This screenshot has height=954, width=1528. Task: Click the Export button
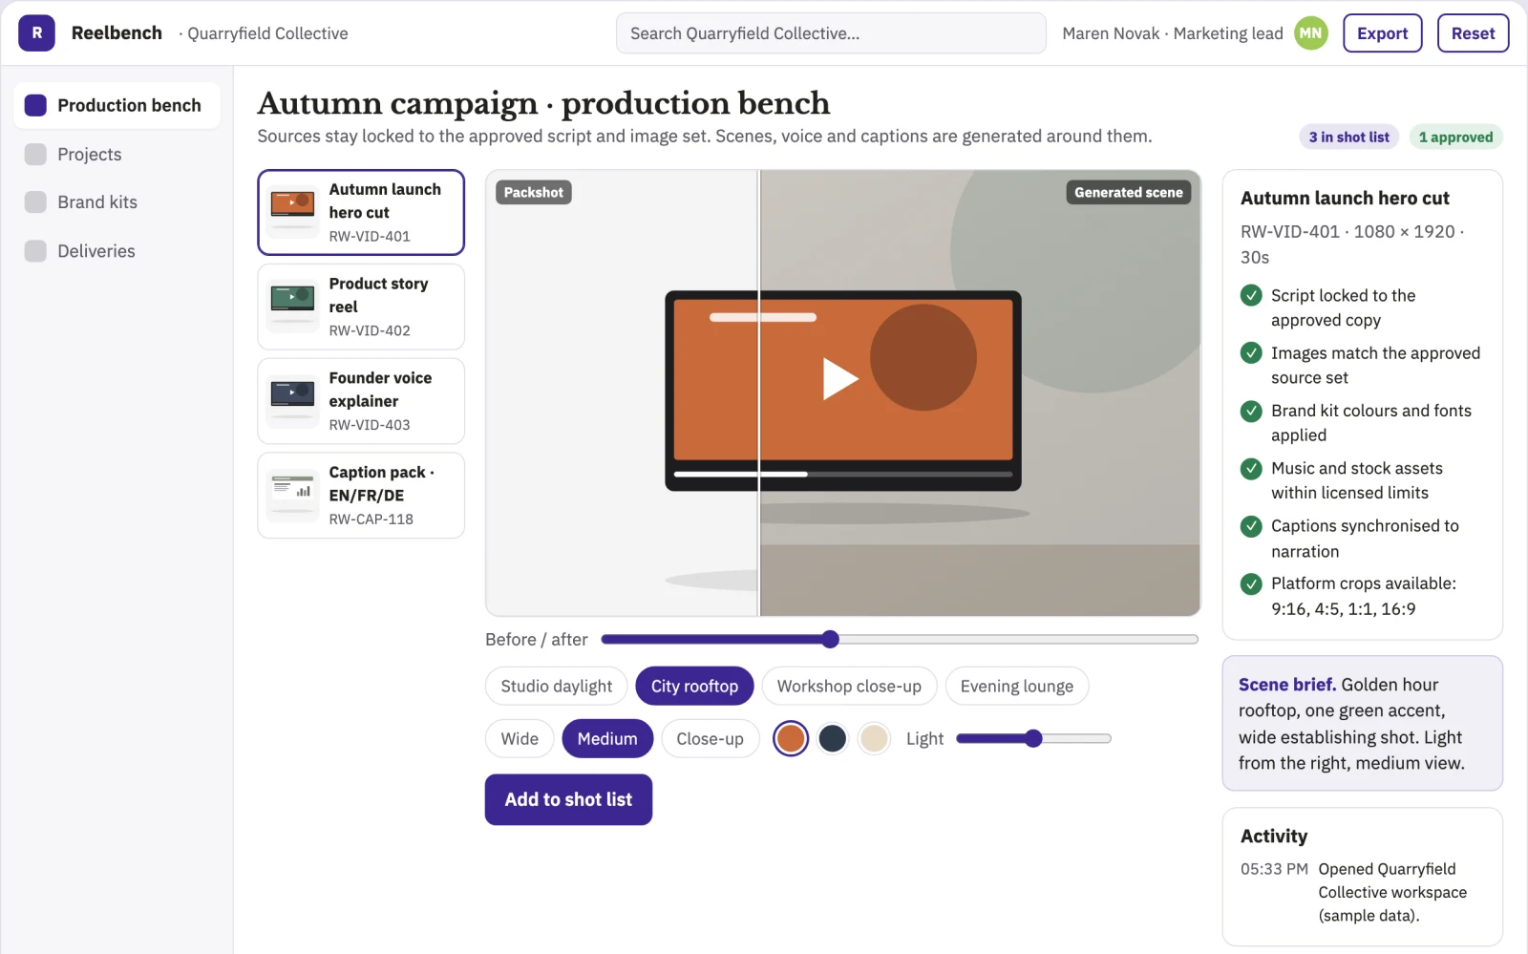1383,33
